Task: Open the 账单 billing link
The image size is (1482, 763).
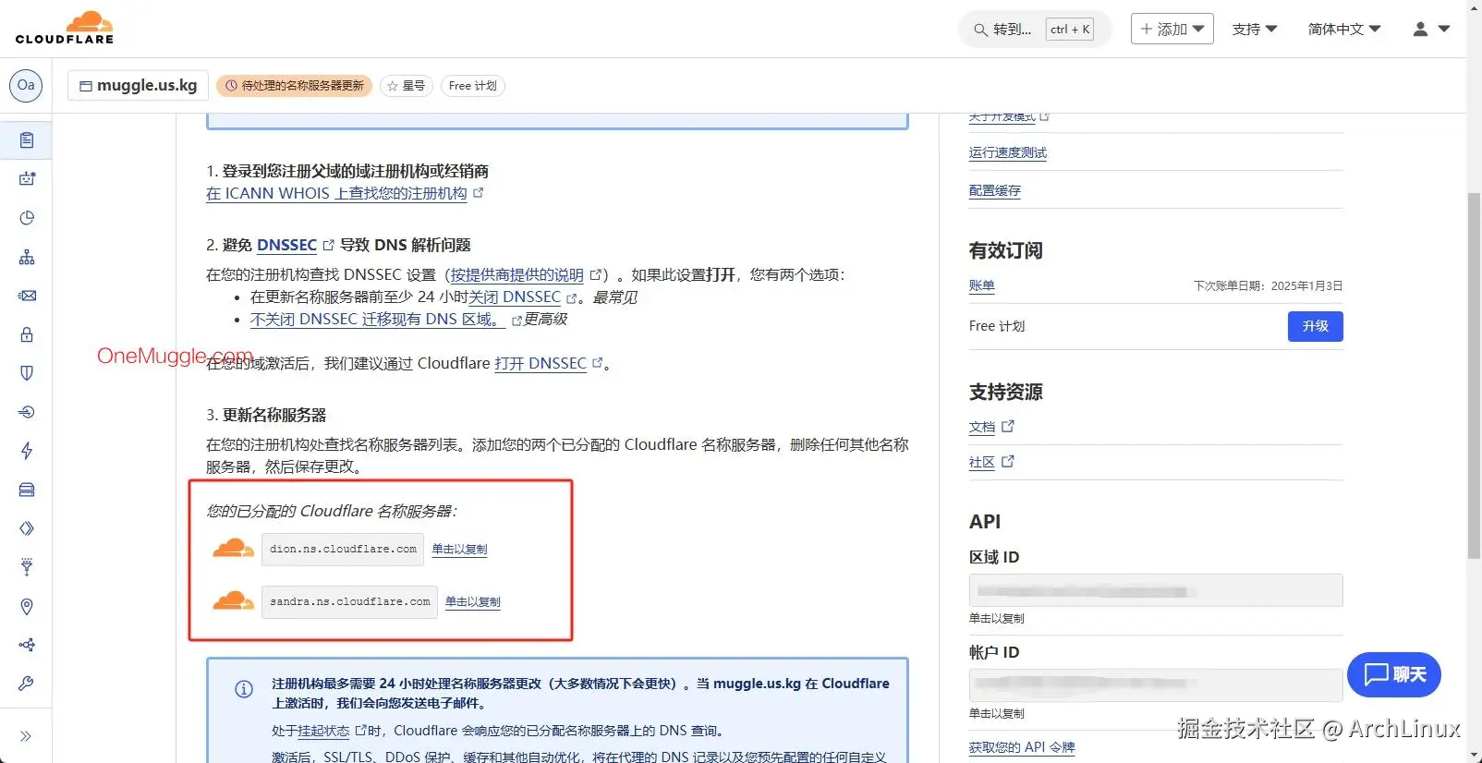Action: [x=982, y=285]
